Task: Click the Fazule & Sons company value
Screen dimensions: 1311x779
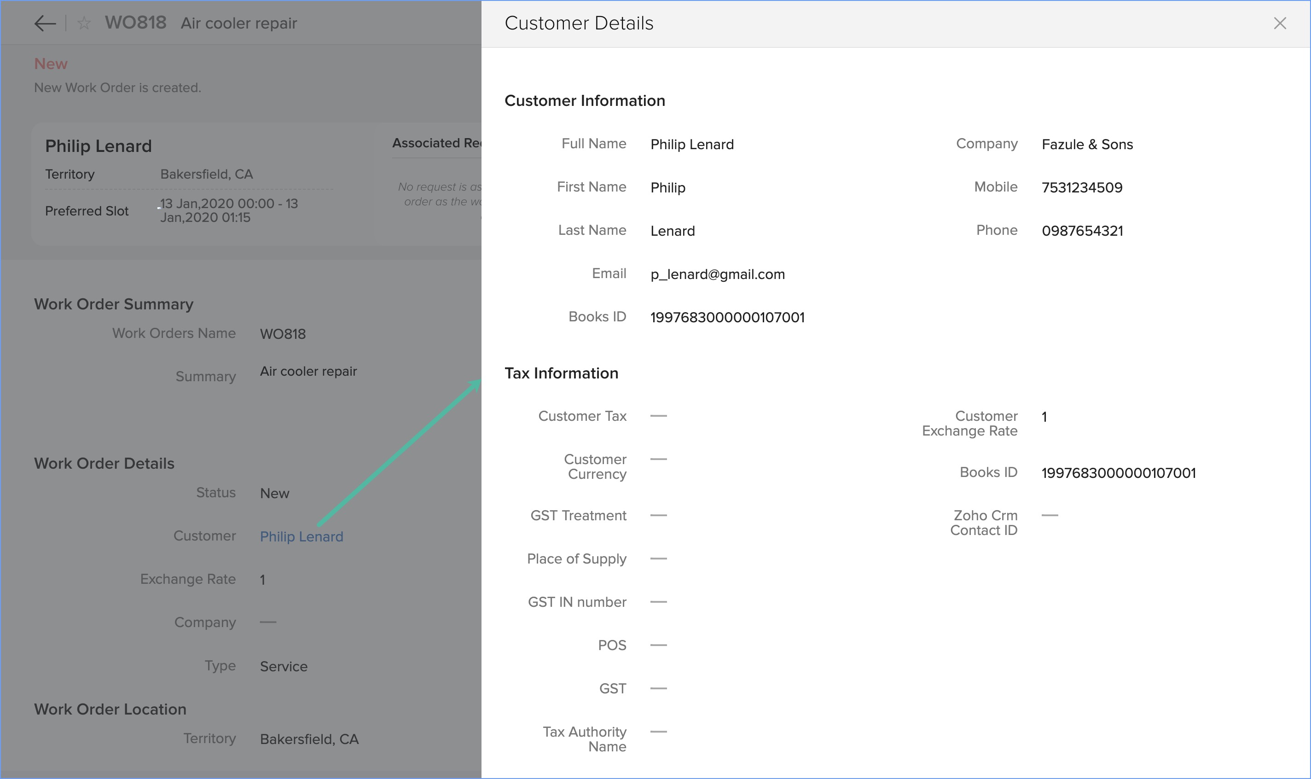Action: click(1087, 145)
